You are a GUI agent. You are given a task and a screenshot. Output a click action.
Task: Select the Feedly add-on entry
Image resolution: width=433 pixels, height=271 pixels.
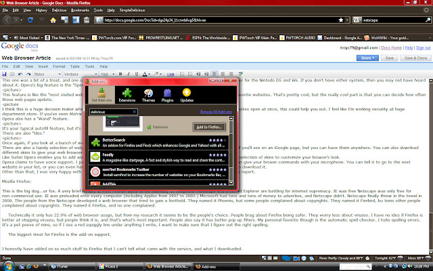[158, 157]
